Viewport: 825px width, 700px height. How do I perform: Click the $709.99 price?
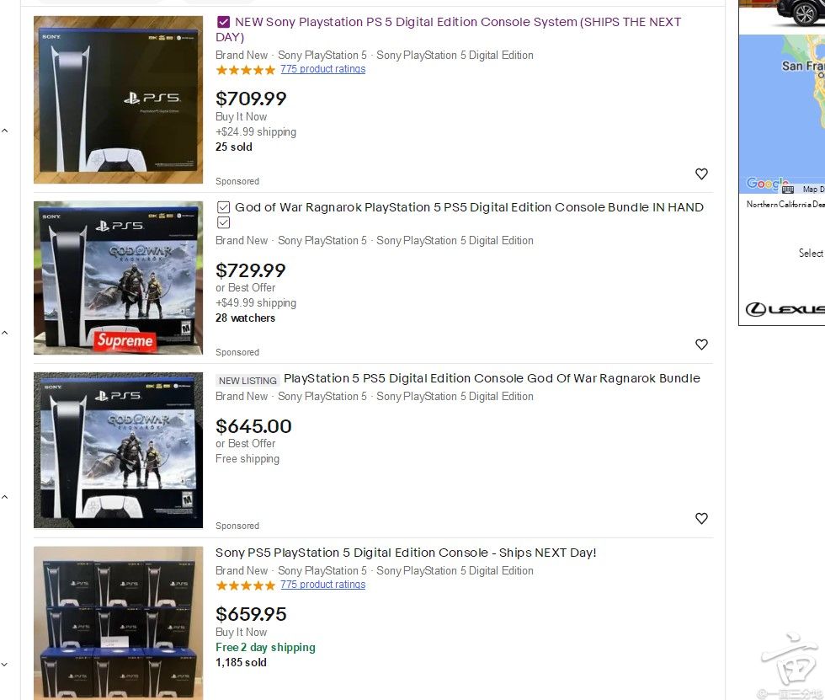(251, 99)
